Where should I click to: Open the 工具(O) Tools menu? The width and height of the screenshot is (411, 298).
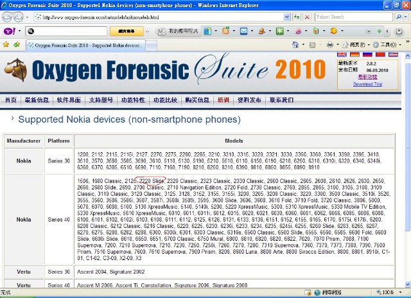click(387, 45)
